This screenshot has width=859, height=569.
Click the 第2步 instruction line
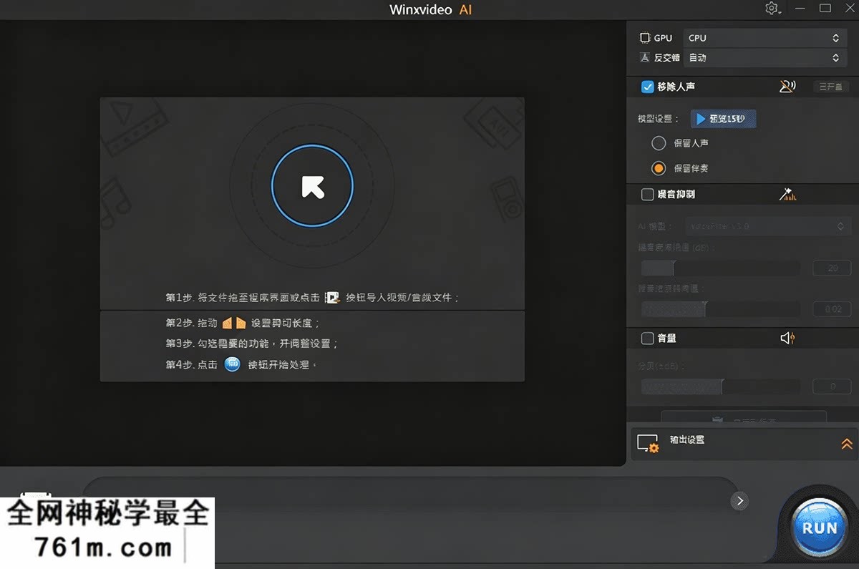[243, 323]
